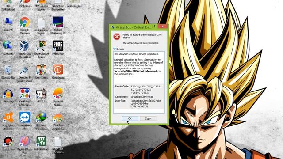The height and width of the screenshot is (159, 283).
Task: Click the 'ERROR_SERVICE_DISABLED' result code text
Action: click(146, 88)
